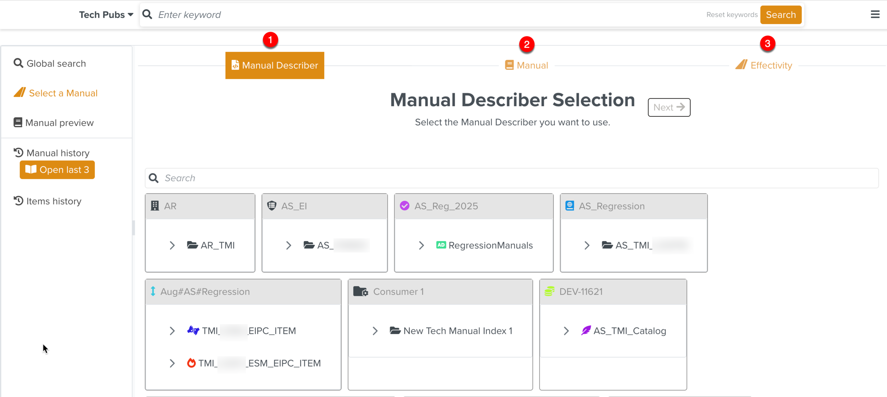Click the AS_Reg_2025 header text
Image resolution: width=887 pixels, height=397 pixels.
[x=446, y=206]
